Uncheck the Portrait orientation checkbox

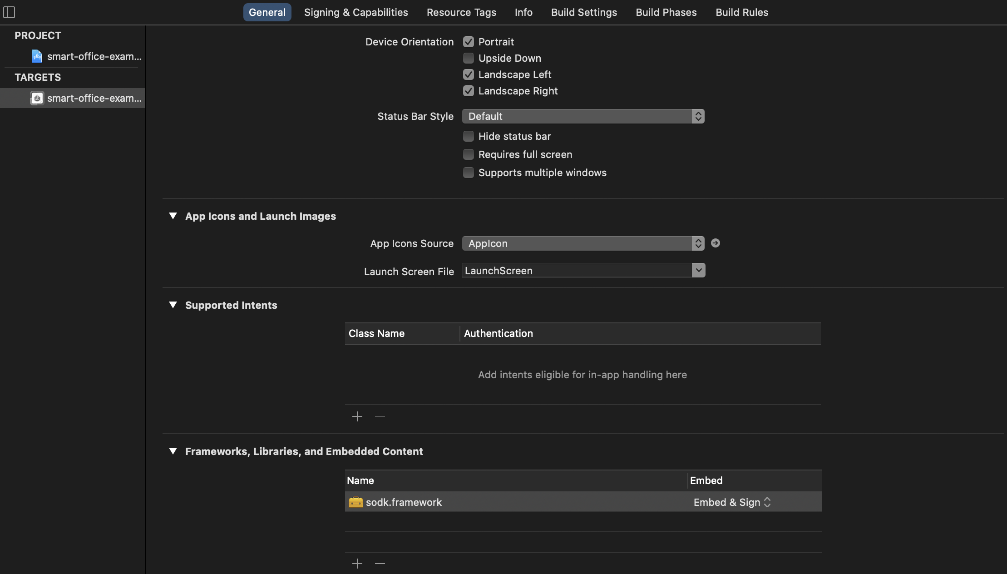(x=469, y=42)
